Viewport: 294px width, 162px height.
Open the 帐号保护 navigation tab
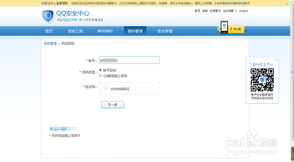pos(105,31)
